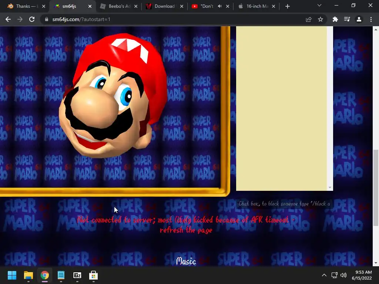Switch to the Beebo's Adventure tab
The height and width of the screenshot is (284, 379).
point(119,6)
